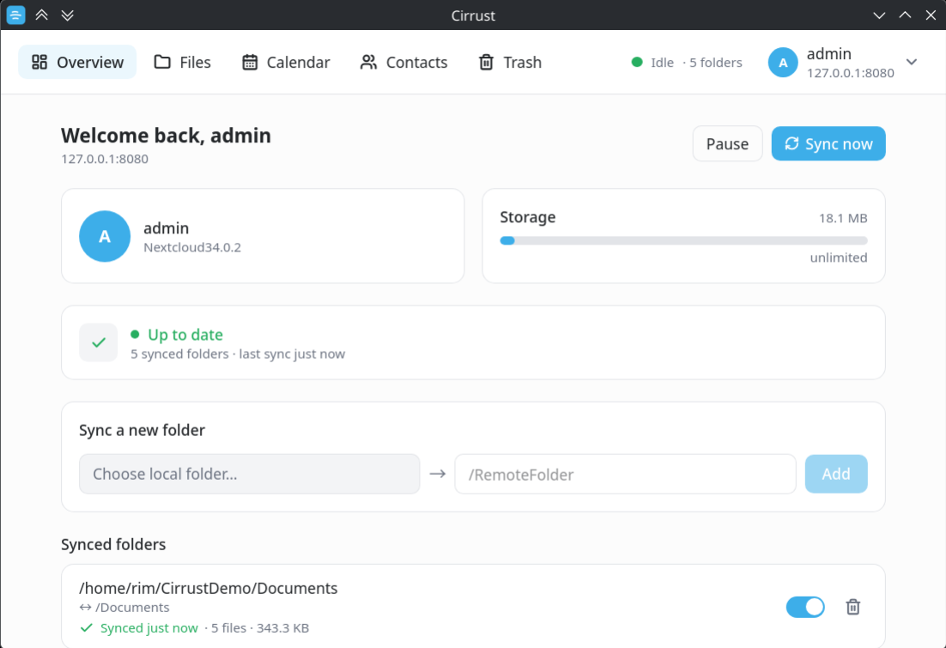Screen dimensions: 946x648
Task: Click the 127.0.0.1:8080 text under Welcome heading
Action: pyautogui.click(x=105, y=159)
